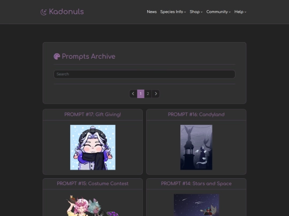Open the News page

coord(151,12)
